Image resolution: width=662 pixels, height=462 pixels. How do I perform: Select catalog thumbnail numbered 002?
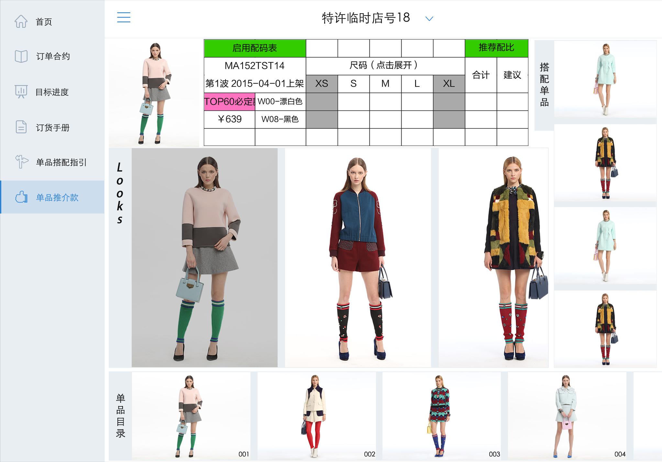point(316,416)
